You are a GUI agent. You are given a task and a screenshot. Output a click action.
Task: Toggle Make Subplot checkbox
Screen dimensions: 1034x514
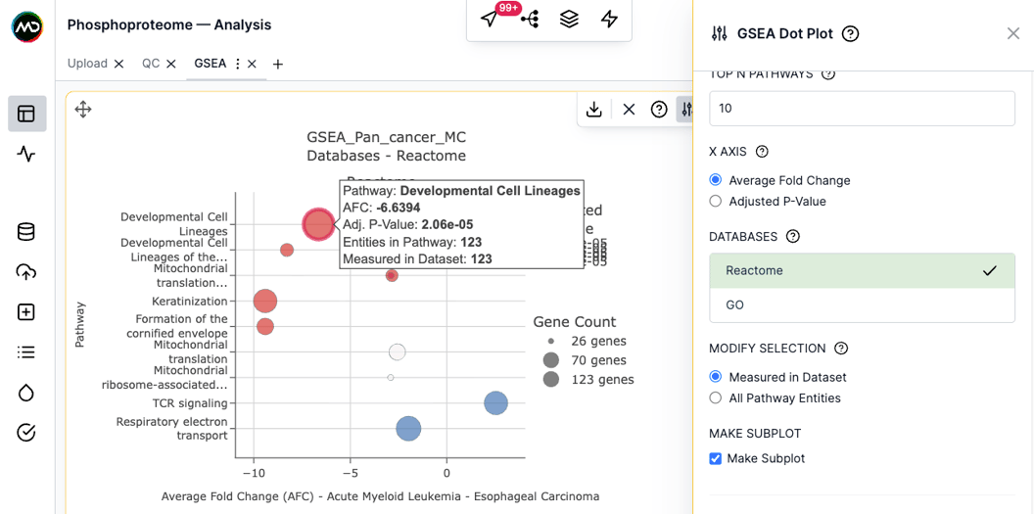point(716,458)
